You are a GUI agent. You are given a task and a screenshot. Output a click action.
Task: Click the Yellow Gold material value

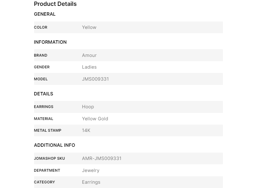[95, 119]
